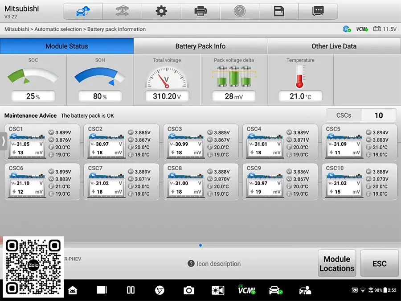
Task: Tap the screen cast icon in status area
Action: point(355,290)
